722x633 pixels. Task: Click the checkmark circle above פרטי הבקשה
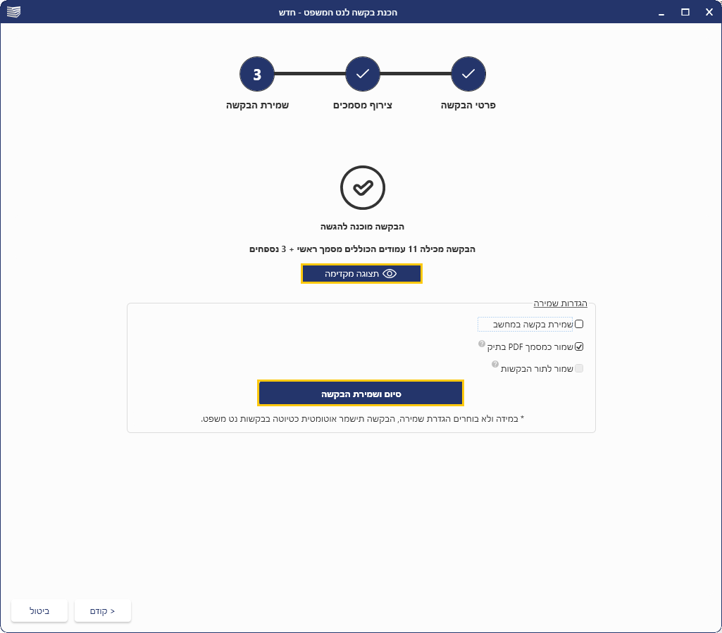click(x=468, y=74)
